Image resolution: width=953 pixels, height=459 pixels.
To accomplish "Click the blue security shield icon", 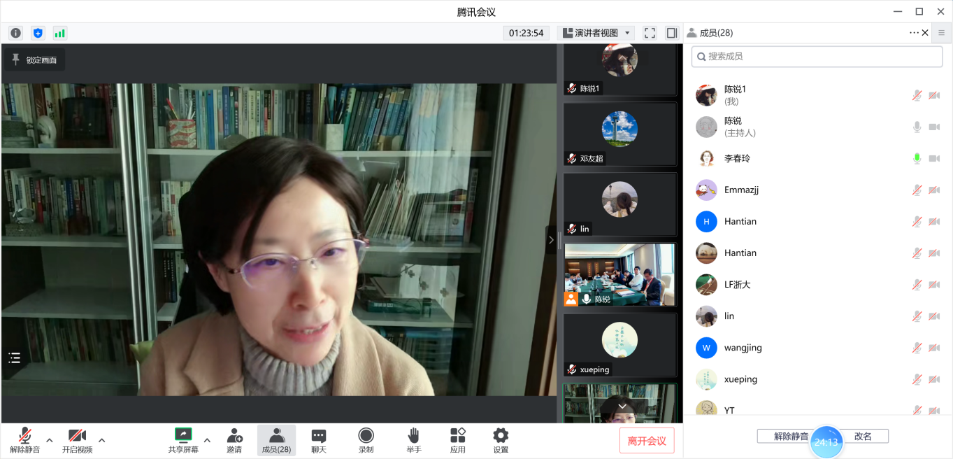I will (x=38, y=33).
